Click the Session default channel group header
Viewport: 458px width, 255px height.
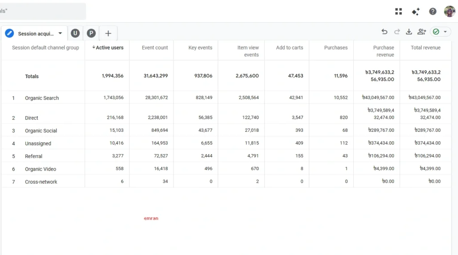[x=45, y=48]
